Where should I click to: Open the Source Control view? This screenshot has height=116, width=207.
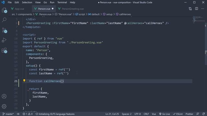tap(4, 30)
